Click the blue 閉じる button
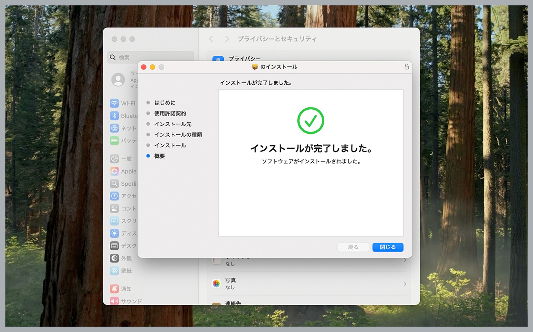 point(388,247)
